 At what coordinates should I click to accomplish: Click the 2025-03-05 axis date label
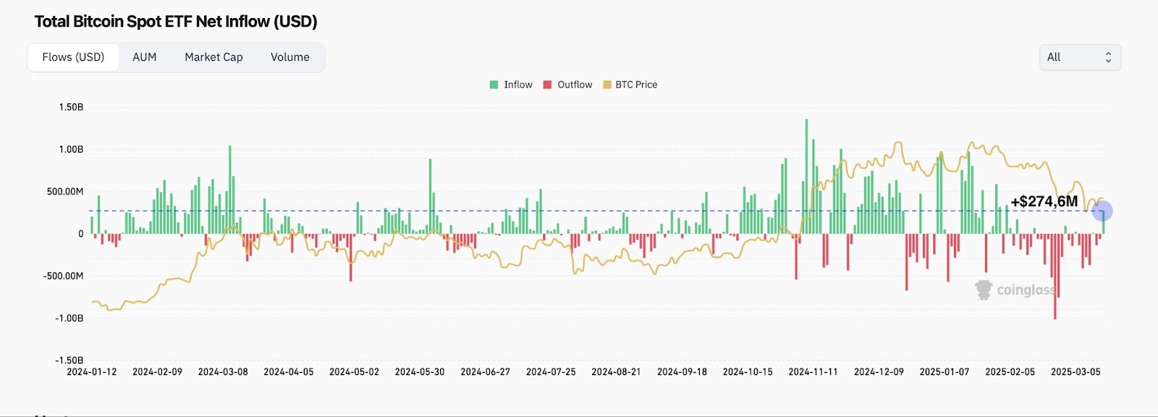pyautogui.click(x=1075, y=371)
